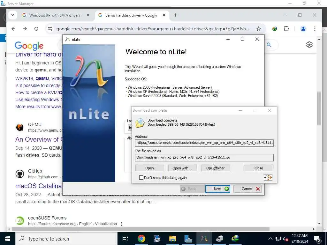Screen dimensions: 327x245
Task: Click the muted volume tray icon
Action: click(286, 239)
